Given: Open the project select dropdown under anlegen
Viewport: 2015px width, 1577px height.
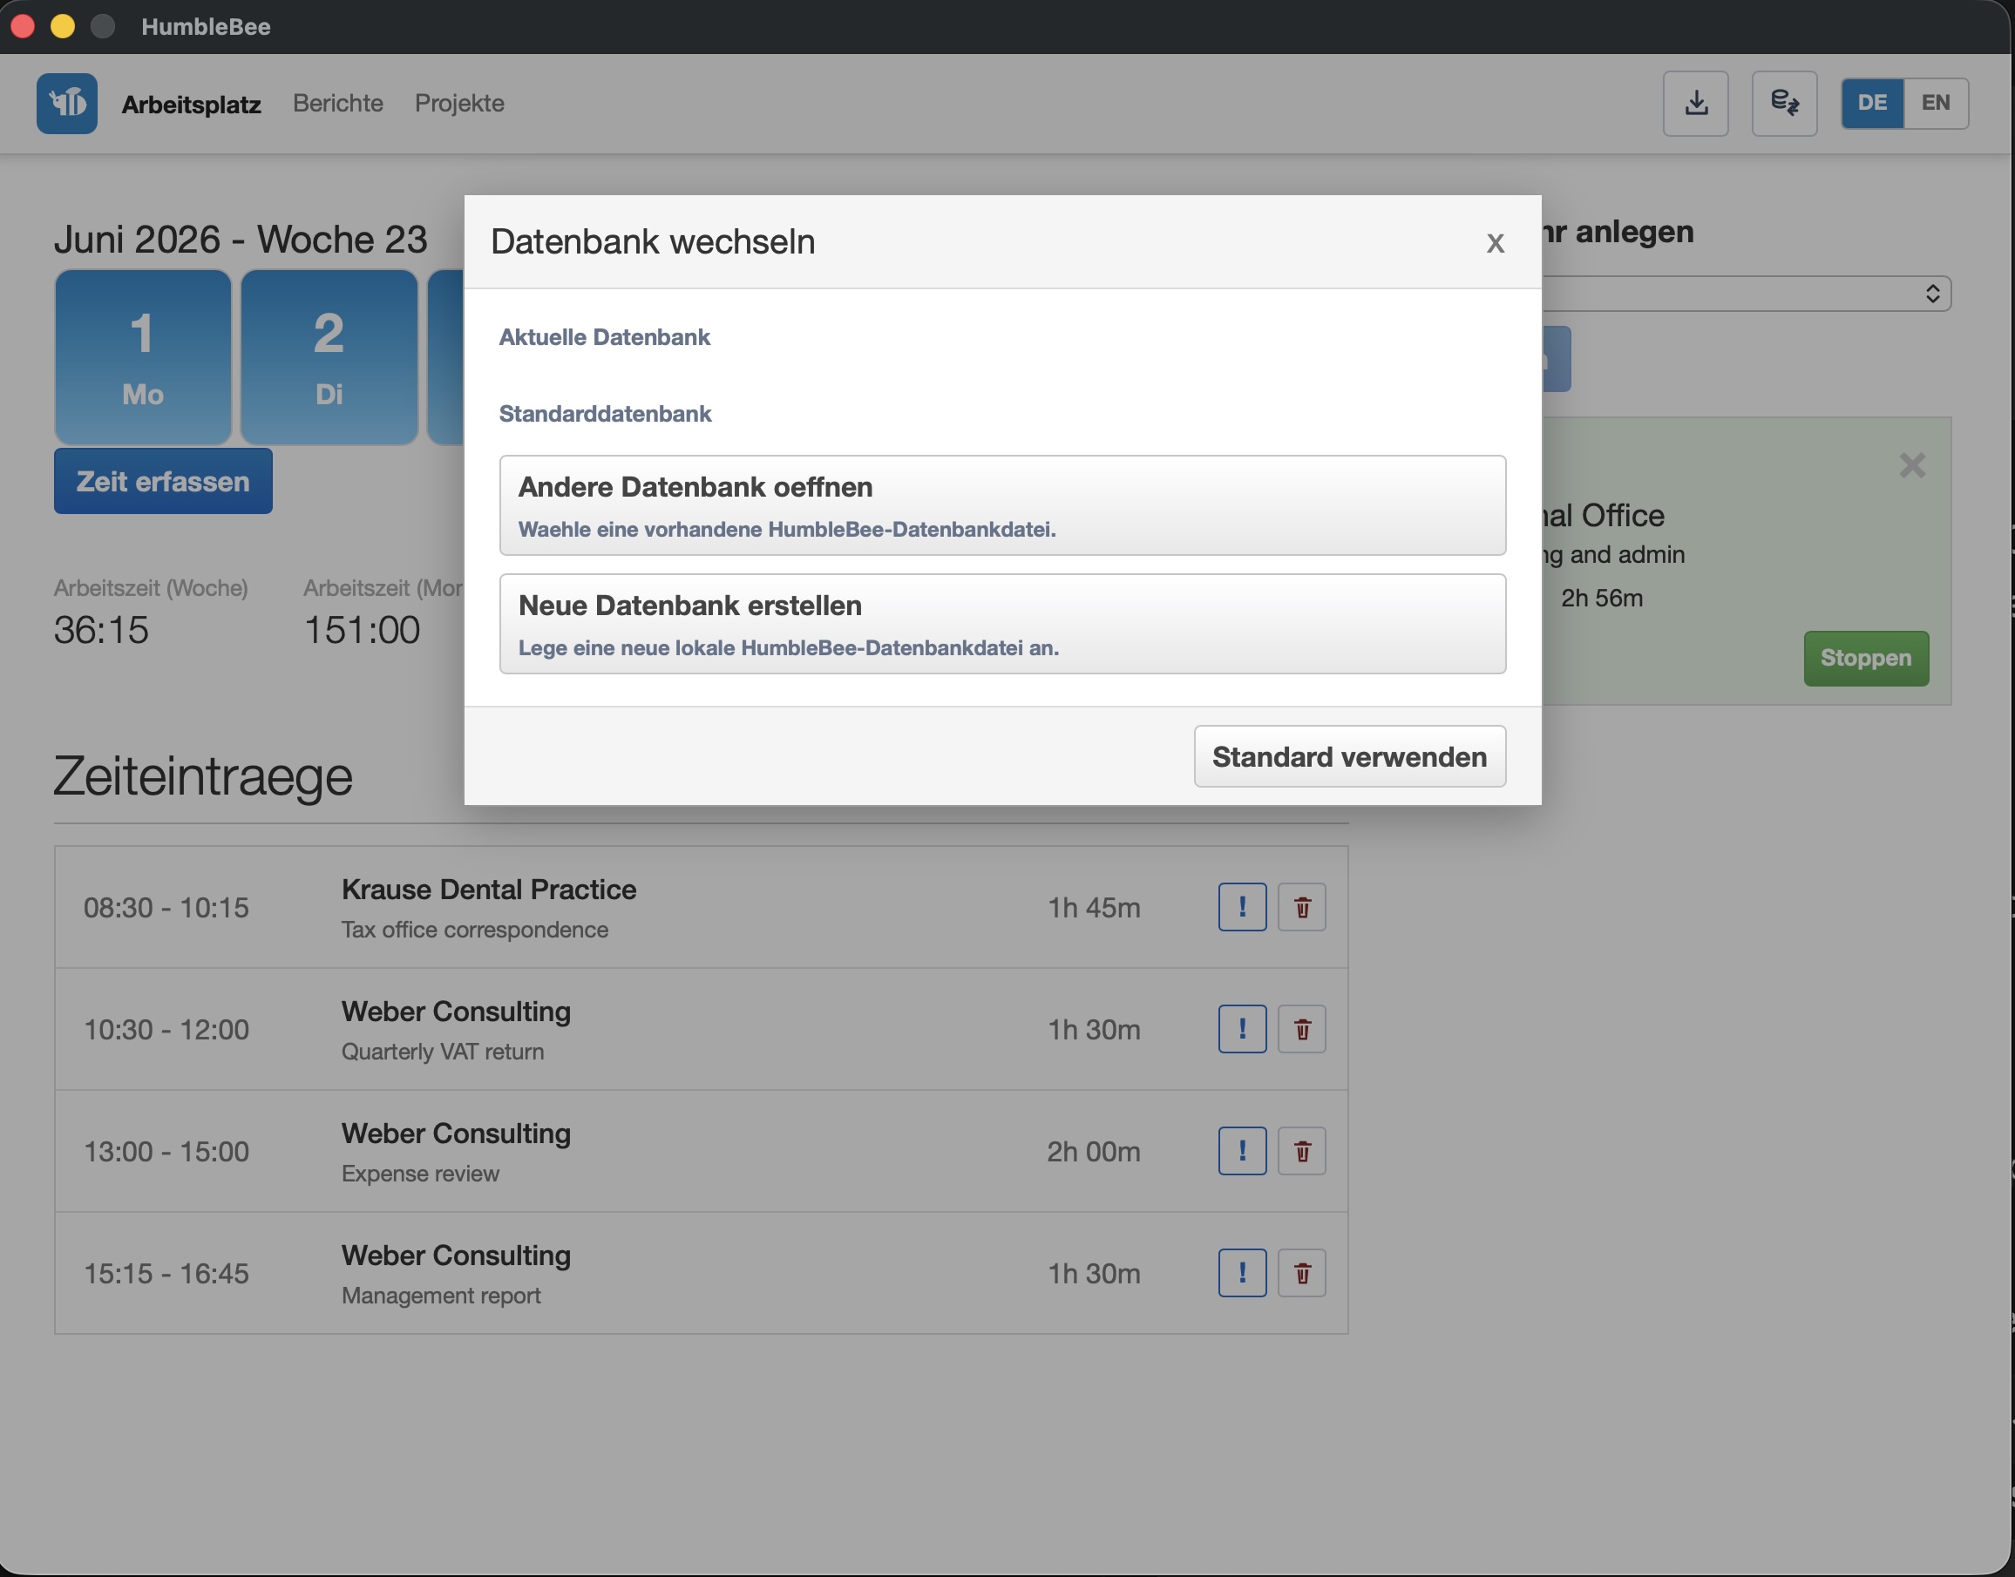Looking at the screenshot, I should coord(1747,294).
